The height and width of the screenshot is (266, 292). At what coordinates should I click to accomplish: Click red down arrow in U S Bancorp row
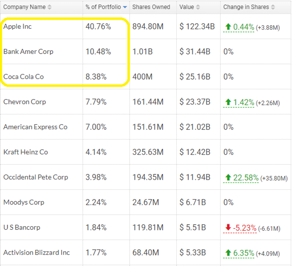[x=228, y=227]
